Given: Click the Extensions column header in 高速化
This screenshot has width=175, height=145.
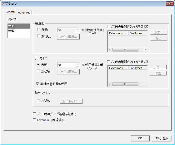Looking at the screenshot, I should click(x=118, y=33).
